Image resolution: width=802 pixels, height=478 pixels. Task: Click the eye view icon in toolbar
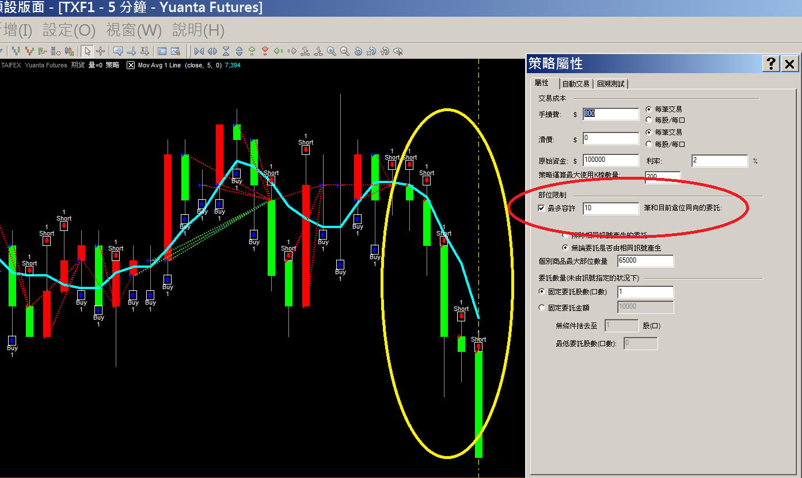coord(397,51)
